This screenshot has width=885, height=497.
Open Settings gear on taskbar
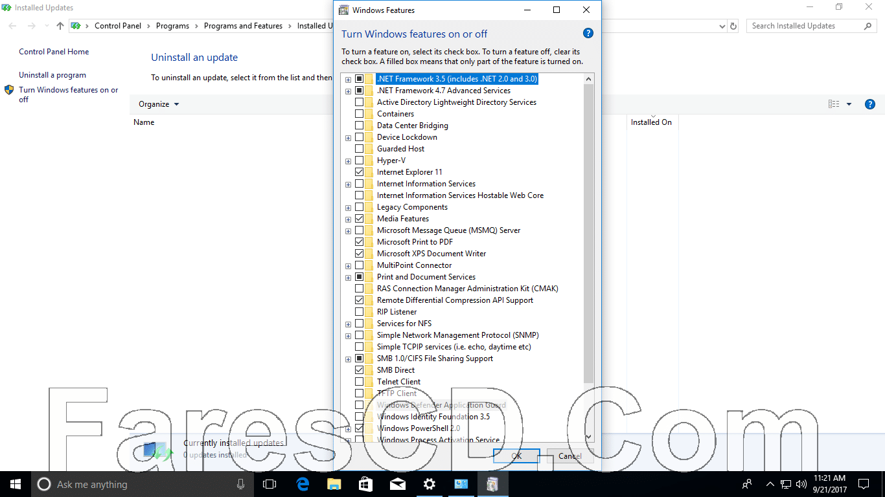pyautogui.click(x=430, y=484)
